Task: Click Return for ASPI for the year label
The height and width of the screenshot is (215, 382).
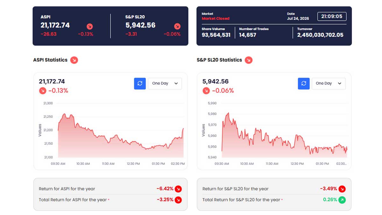Action: point(67,189)
